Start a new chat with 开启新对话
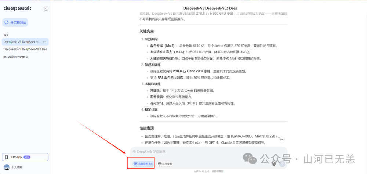Viewport: 367px width, 174px height. click(15, 22)
